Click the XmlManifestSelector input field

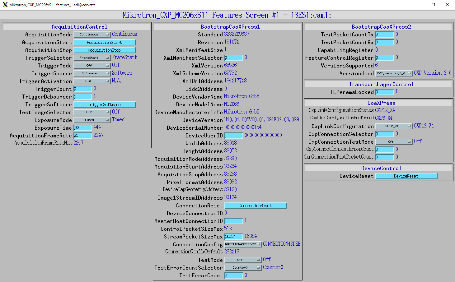pyautogui.click(x=234, y=58)
